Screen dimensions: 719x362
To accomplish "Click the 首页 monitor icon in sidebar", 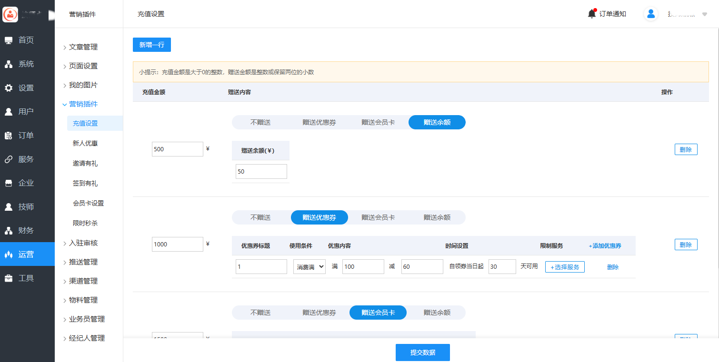I will point(9,40).
